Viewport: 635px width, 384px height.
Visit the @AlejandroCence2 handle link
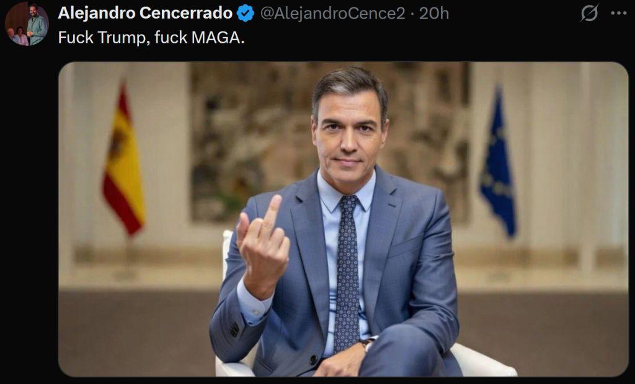(x=332, y=14)
